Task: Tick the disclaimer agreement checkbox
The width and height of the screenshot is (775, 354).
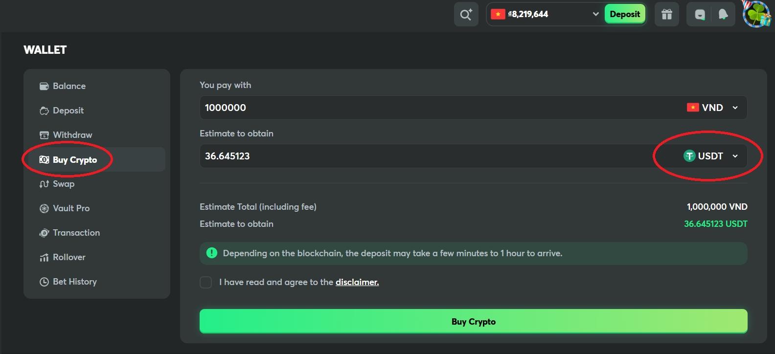Action: pos(206,282)
